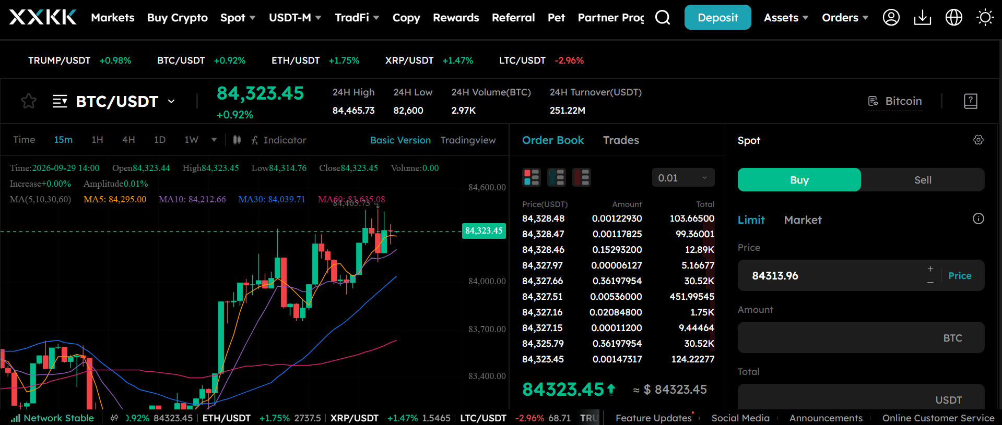Image resolution: width=1002 pixels, height=425 pixels.
Task: Open the search magnifier icon
Action: tap(663, 17)
